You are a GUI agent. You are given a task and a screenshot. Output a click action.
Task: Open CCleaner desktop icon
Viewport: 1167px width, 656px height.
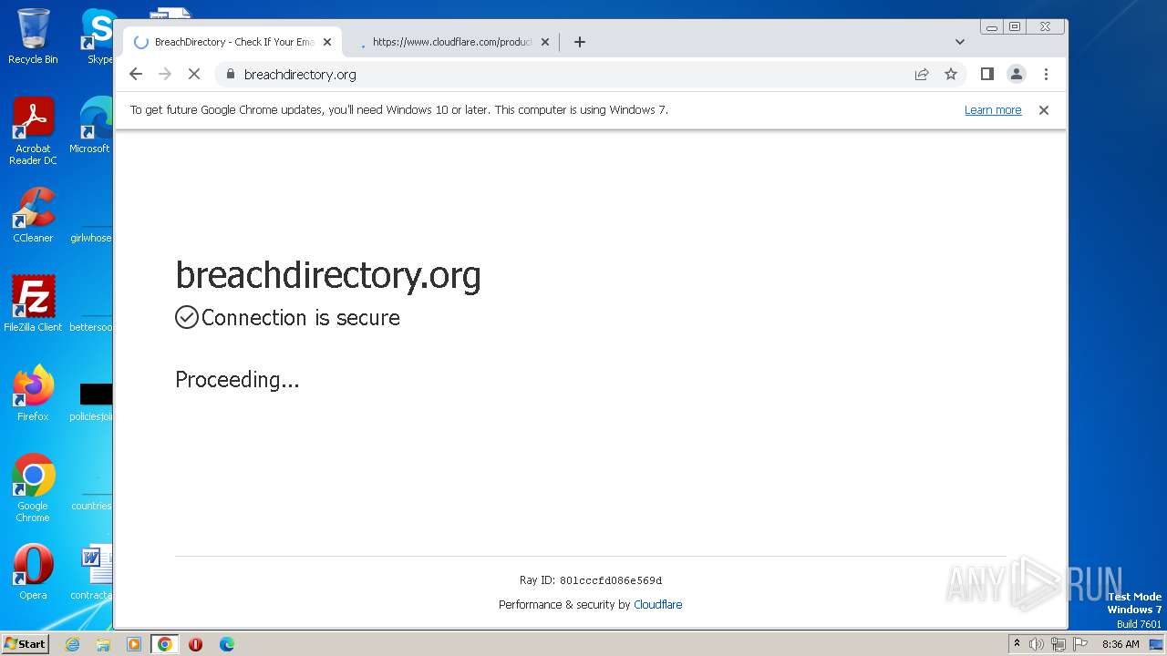[x=33, y=215]
